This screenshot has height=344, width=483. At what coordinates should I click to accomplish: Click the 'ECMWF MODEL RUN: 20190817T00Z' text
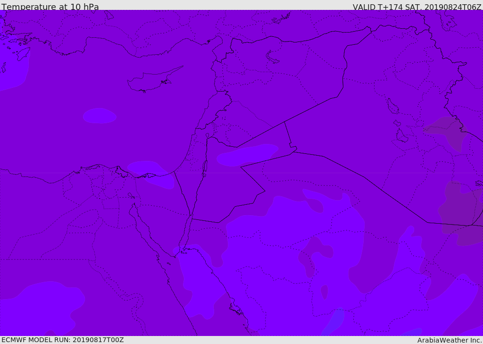click(x=63, y=340)
